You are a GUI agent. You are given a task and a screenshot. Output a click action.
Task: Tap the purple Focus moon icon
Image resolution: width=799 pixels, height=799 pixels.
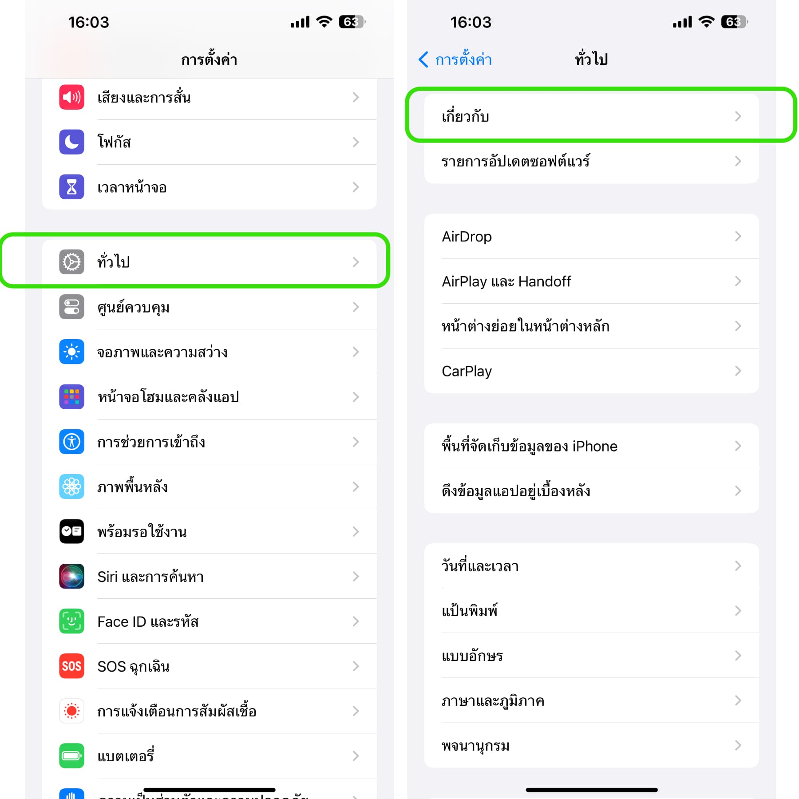71,142
